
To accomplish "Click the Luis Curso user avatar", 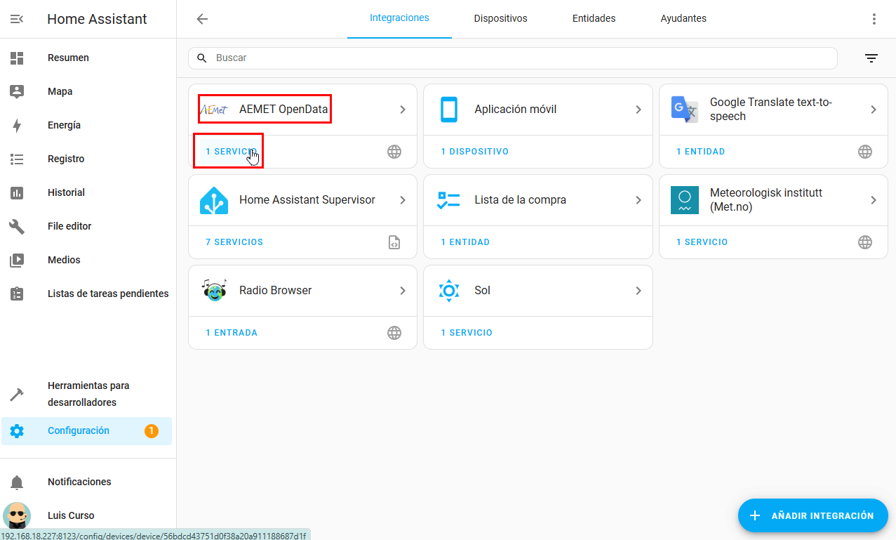I will click(17, 516).
